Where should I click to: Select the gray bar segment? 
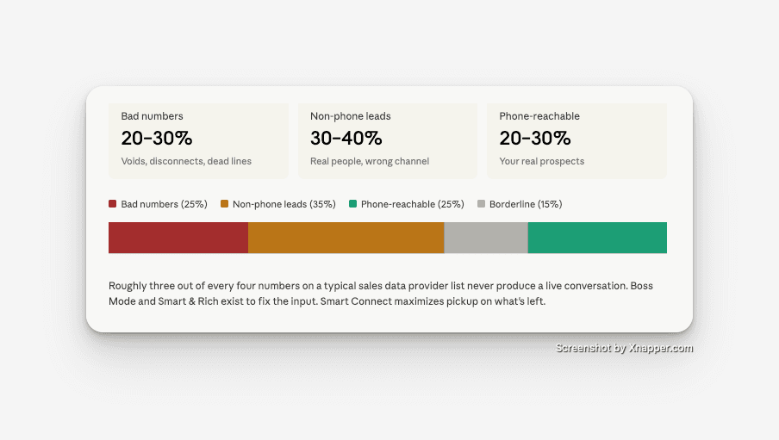click(486, 238)
